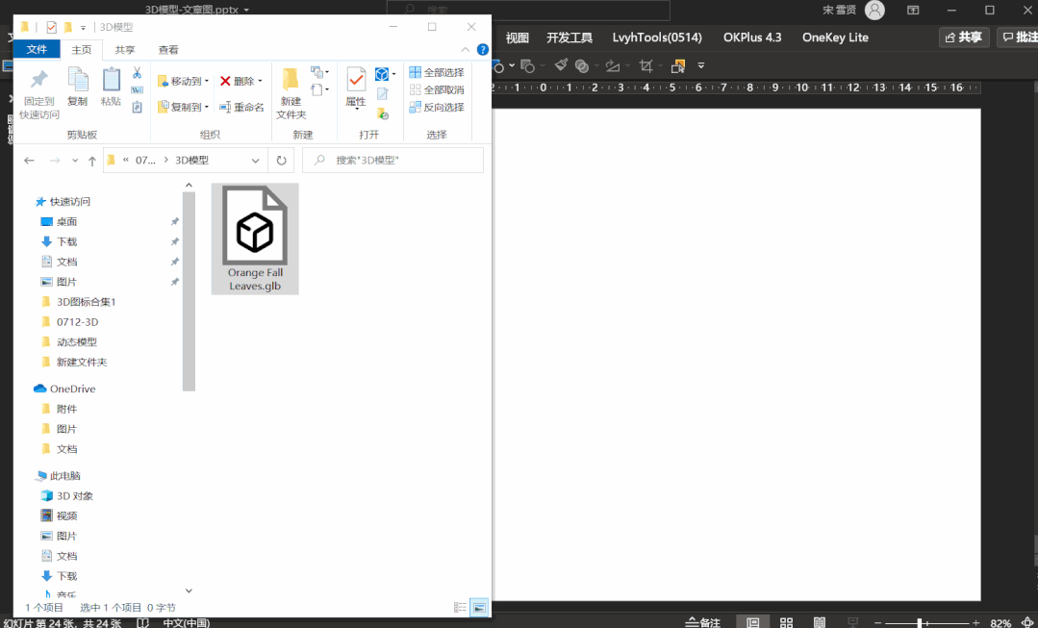Click the zoom slider in PowerPoint status bar
Screen dimensions: 1038x628
pos(921,622)
